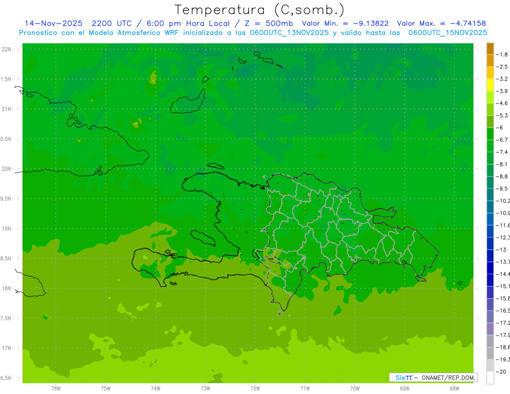Click the '71W' longitude label
The height and width of the screenshot is (394, 510).
pyautogui.click(x=305, y=388)
